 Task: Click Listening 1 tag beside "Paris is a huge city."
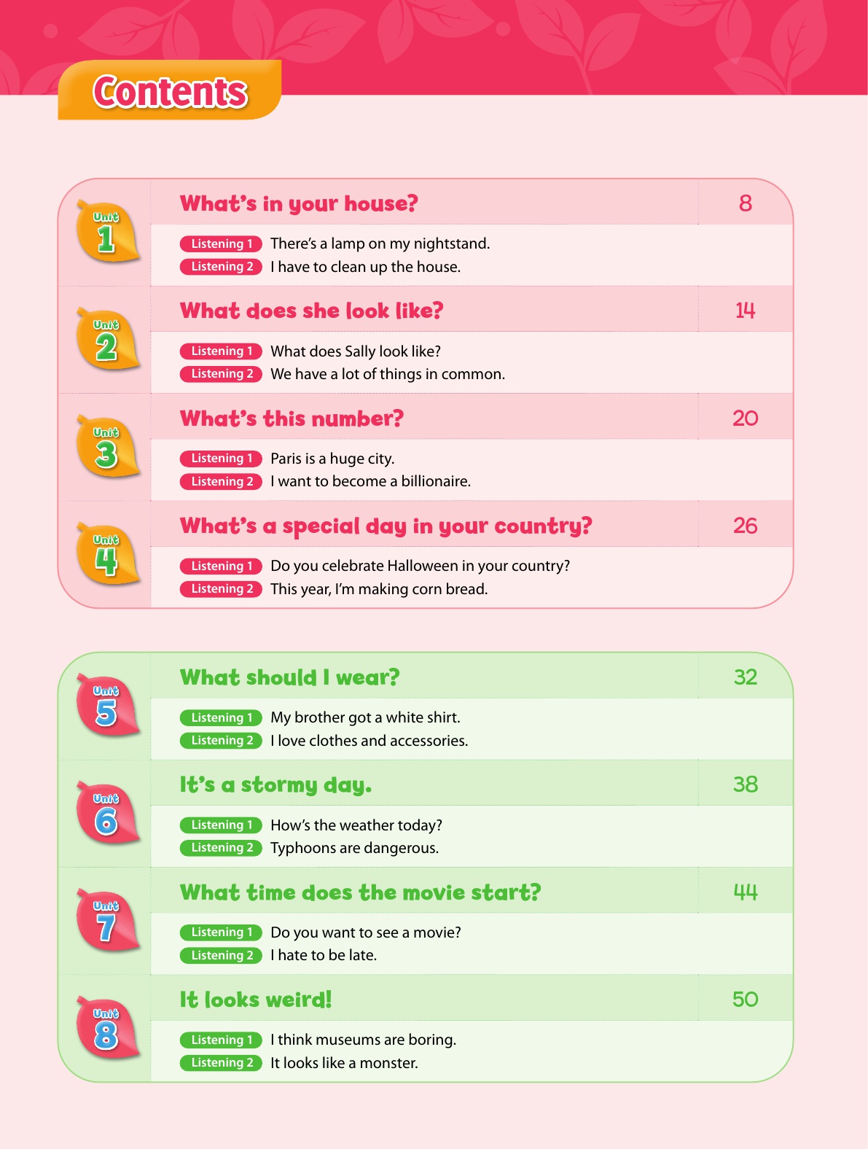coord(221,459)
